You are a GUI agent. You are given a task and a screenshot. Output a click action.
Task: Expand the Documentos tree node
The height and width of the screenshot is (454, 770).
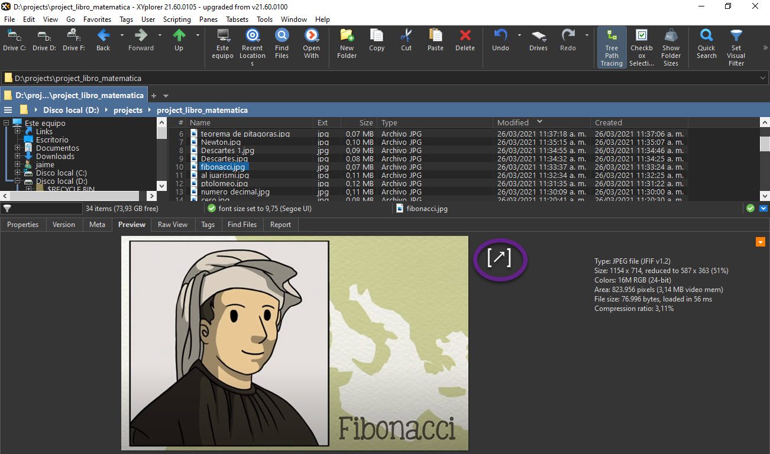[18, 148]
